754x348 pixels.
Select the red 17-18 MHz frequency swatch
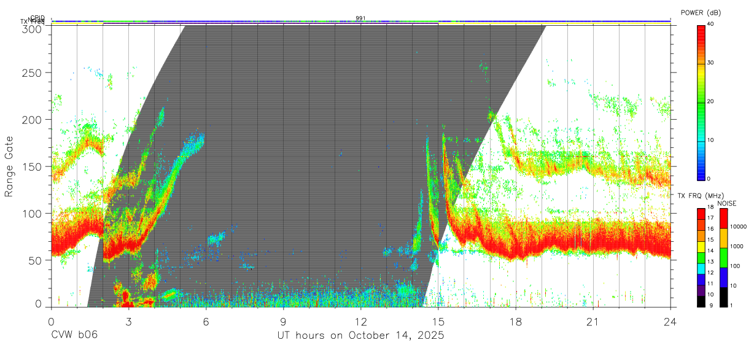[701, 214]
